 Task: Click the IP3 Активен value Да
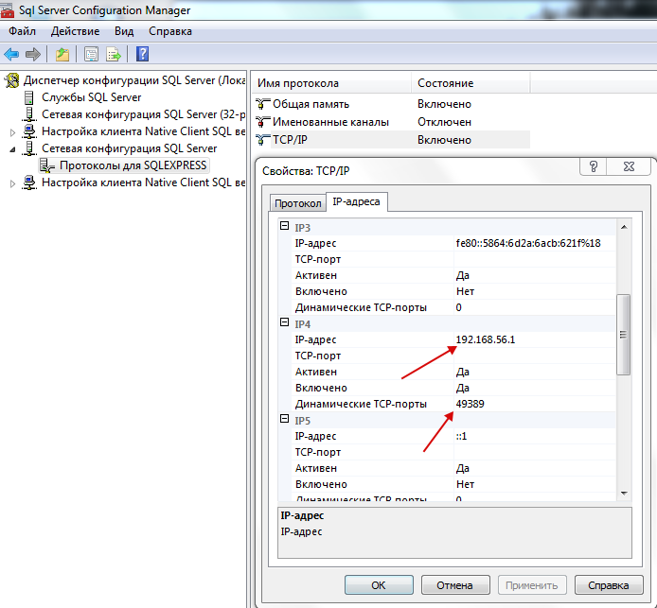click(463, 275)
